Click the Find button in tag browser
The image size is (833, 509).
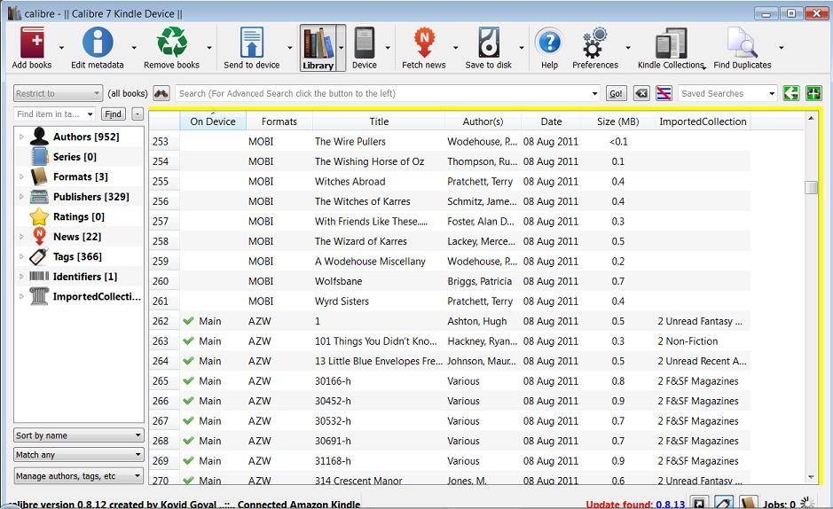tap(114, 114)
